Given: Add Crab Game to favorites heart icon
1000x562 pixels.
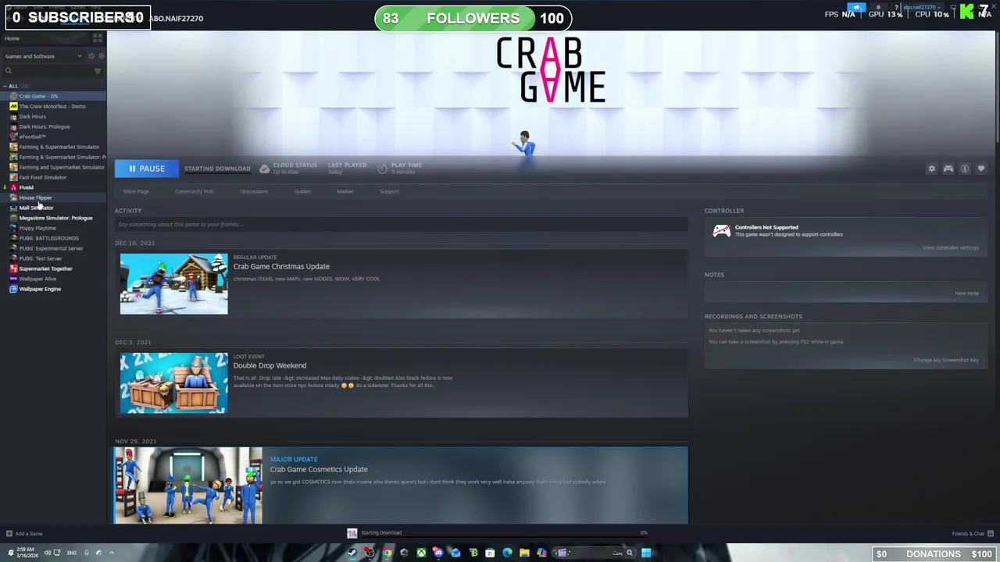Looking at the screenshot, I should (981, 169).
